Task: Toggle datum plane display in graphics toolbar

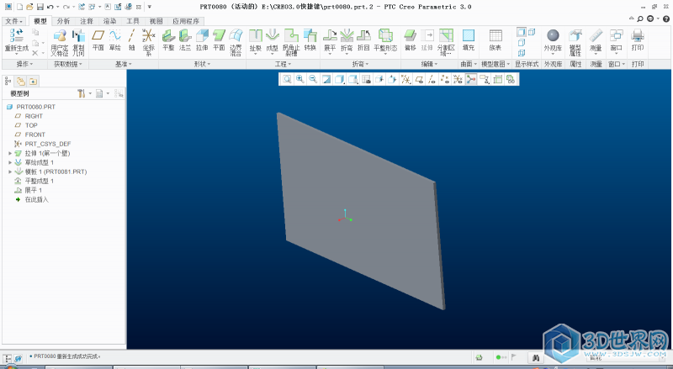Action: point(419,79)
